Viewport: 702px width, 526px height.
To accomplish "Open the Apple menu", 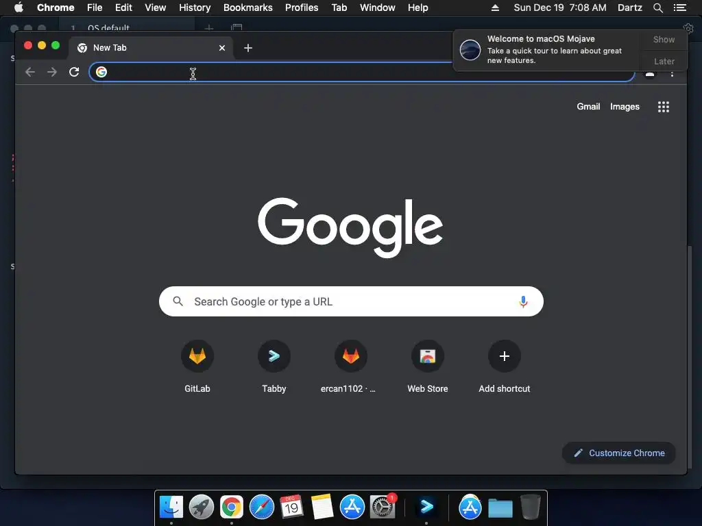I will 19,8.
